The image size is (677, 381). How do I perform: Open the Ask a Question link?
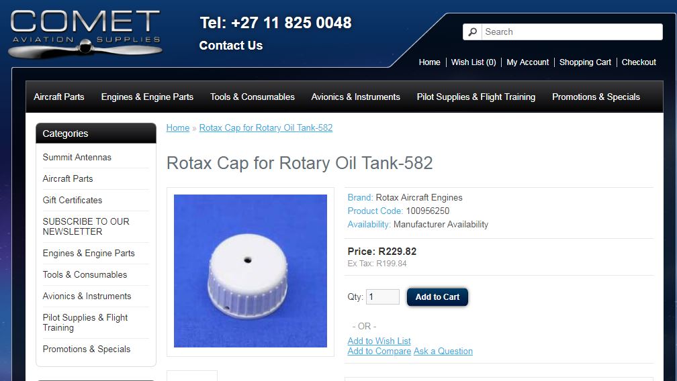443,351
